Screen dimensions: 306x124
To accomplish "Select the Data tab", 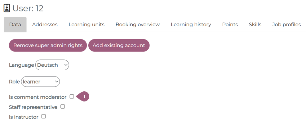I will 15,25.
